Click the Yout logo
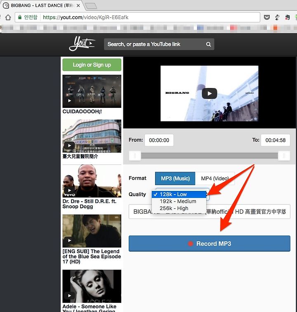Image resolution: width=297 pixels, height=312 pixels. [x=82, y=43]
